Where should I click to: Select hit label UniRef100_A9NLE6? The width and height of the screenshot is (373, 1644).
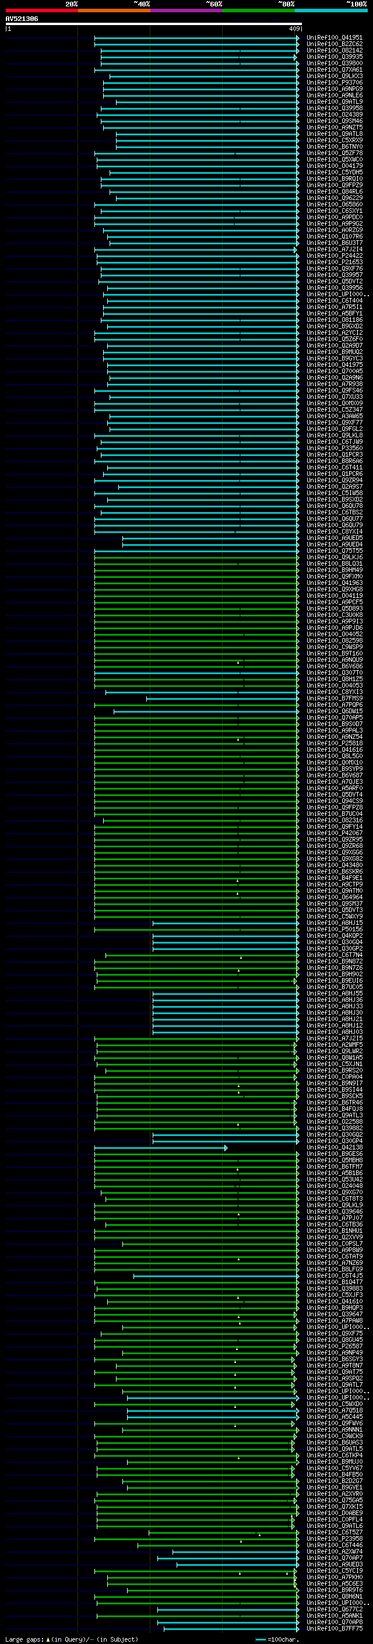(x=334, y=95)
